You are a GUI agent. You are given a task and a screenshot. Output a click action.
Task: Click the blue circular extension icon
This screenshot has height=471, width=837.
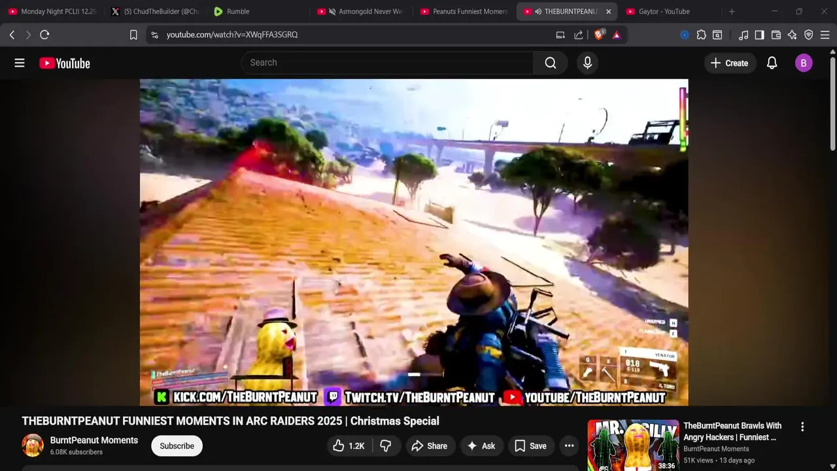pos(685,35)
